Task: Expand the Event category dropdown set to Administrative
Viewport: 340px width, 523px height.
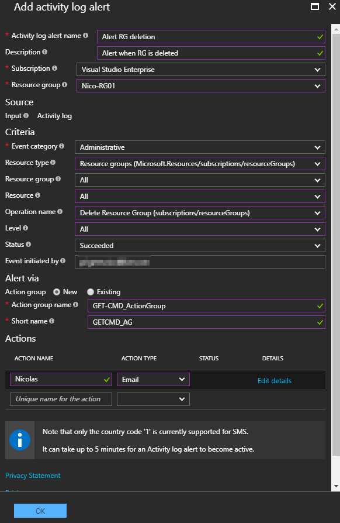Action: pyautogui.click(x=200, y=147)
